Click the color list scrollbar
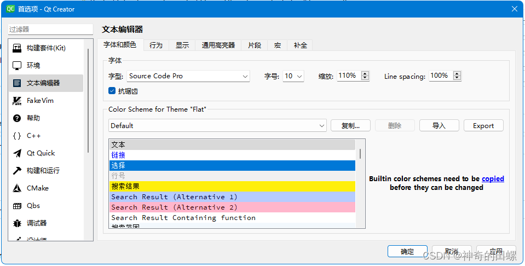This screenshot has height=266, width=525. coord(360,154)
